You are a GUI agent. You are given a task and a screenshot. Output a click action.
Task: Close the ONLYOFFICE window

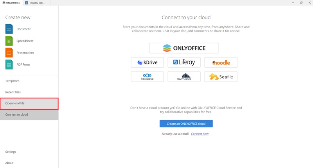pyautogui.click(x=309, y=3)
